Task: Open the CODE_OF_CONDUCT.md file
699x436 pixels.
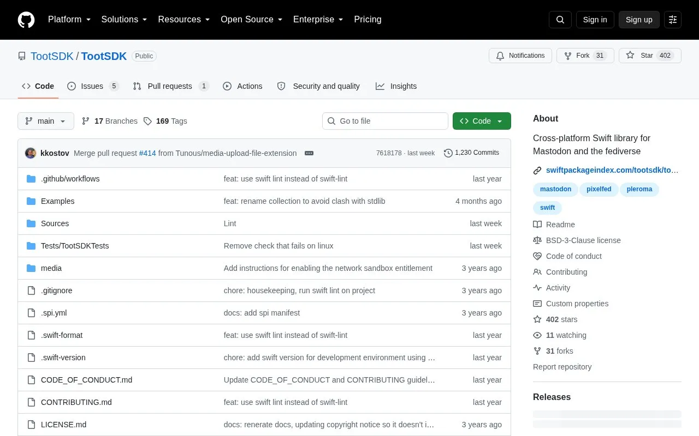Action: (86, 380)
